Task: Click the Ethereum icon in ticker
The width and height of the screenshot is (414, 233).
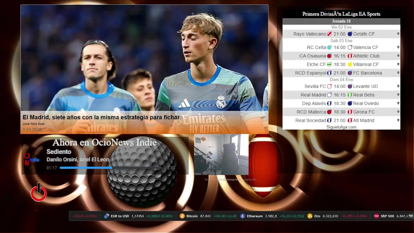Action: tap(243, 216)
